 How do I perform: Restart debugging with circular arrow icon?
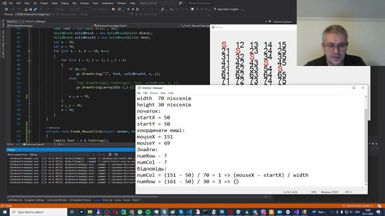point(137,10)
